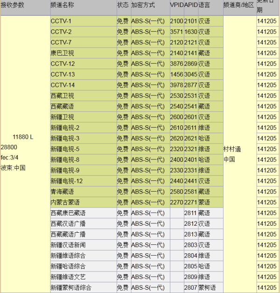
Task: Select the 新疆电视-3 channel name
Action: pos(65,138)
